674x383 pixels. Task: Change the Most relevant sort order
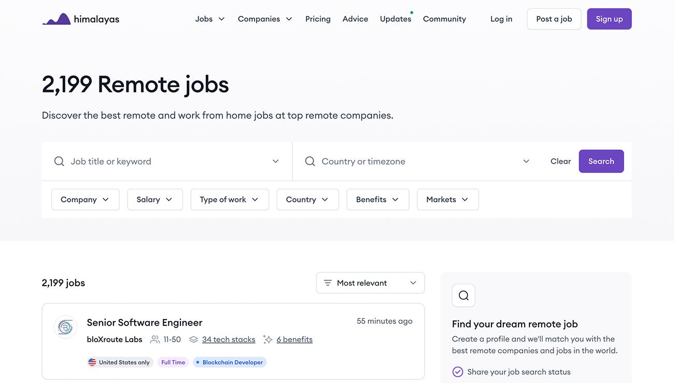pos(370,283)
